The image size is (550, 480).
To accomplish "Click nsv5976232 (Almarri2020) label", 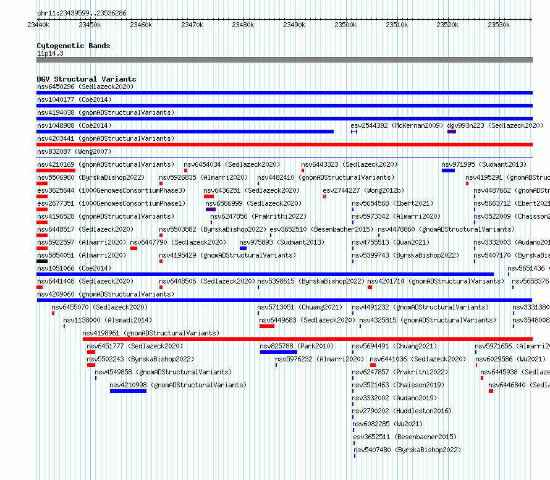I will 319,359.
